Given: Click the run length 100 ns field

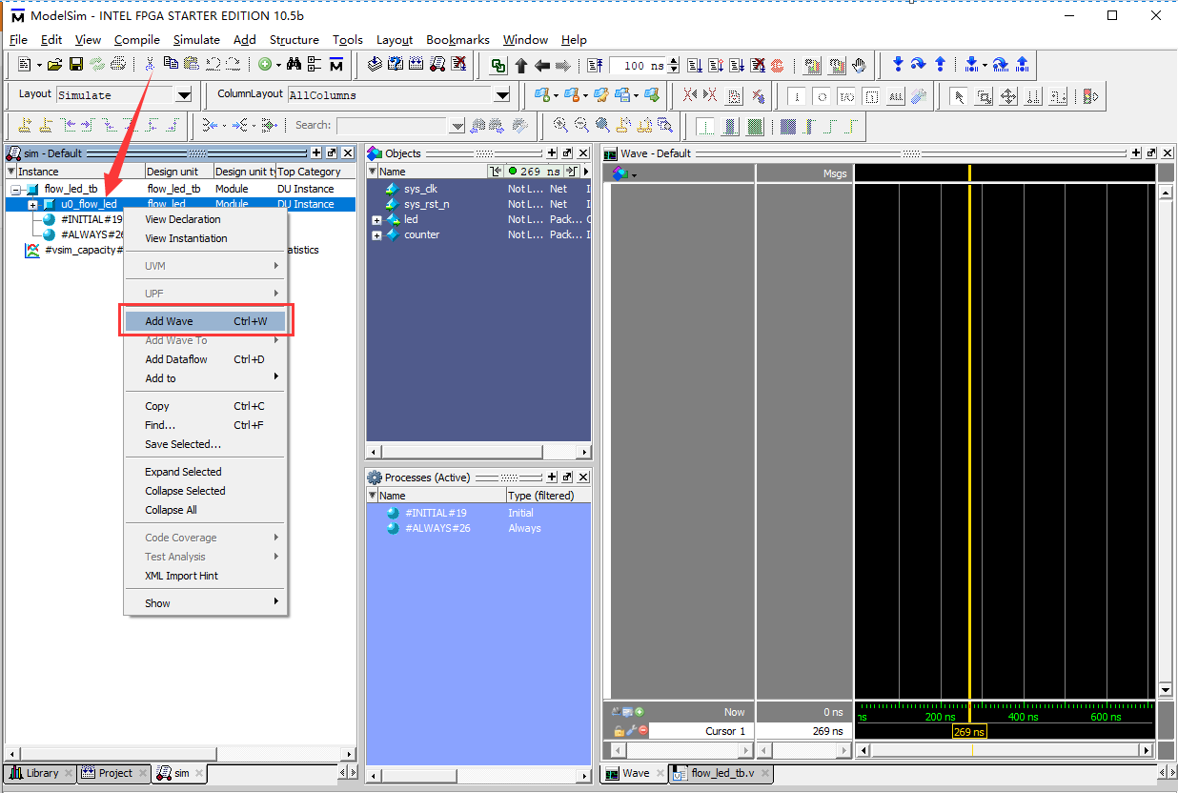Looking at the screenshot, I should pyautogui.click(x=638, y=66).
